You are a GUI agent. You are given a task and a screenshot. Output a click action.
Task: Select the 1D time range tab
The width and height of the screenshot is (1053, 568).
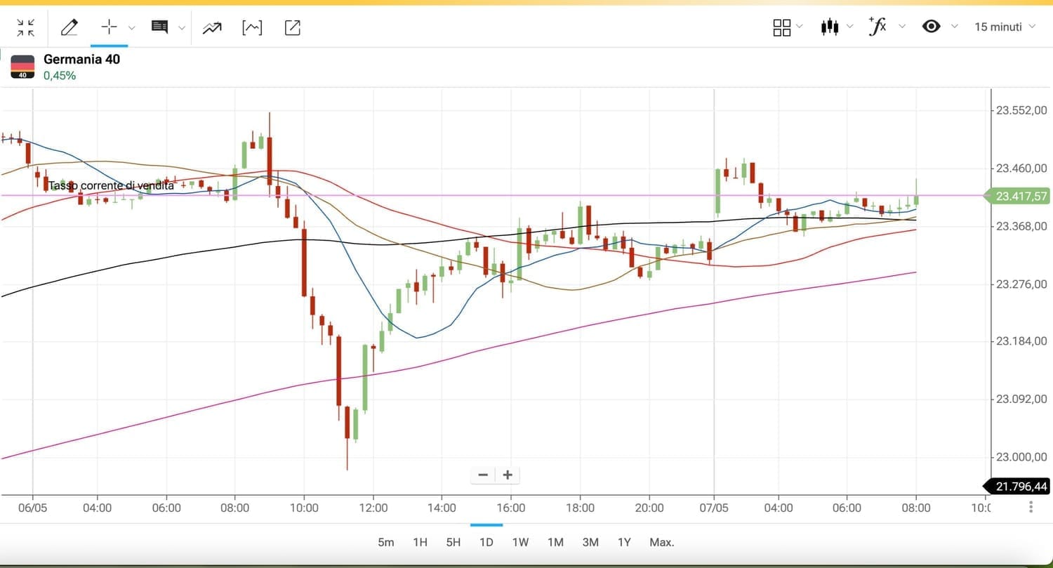coord(486,542)
